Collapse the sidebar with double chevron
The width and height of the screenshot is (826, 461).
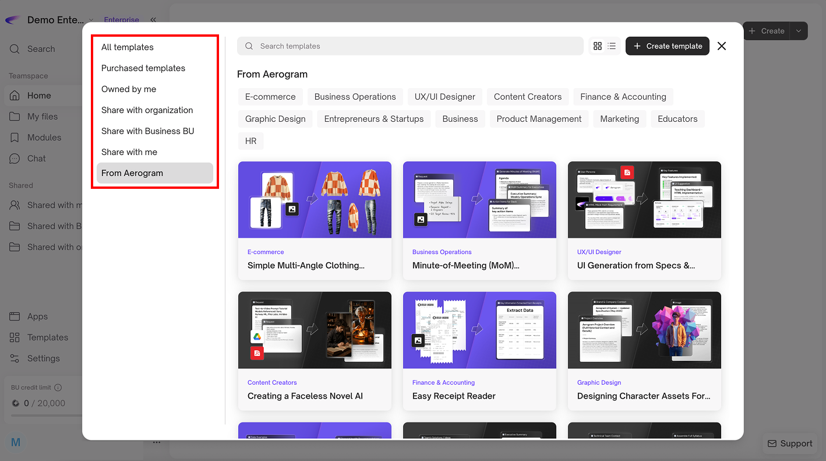pos(153,20)
